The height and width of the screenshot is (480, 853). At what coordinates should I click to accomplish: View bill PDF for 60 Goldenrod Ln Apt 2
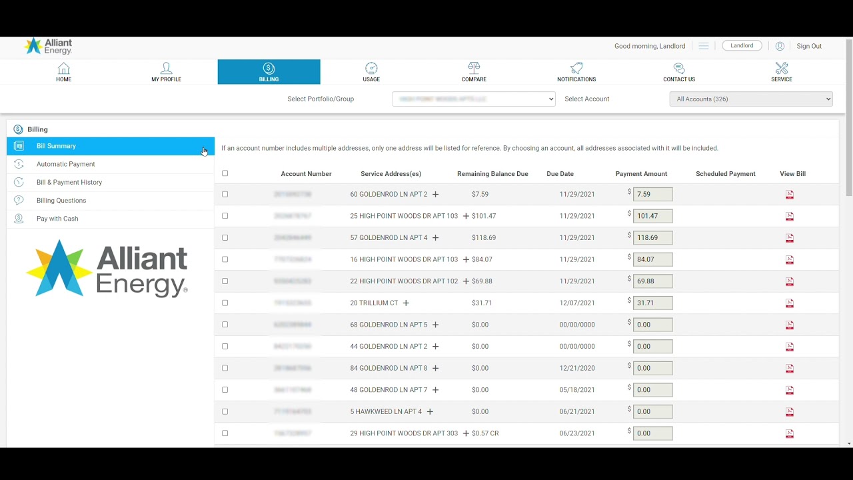tap(790, 195)
